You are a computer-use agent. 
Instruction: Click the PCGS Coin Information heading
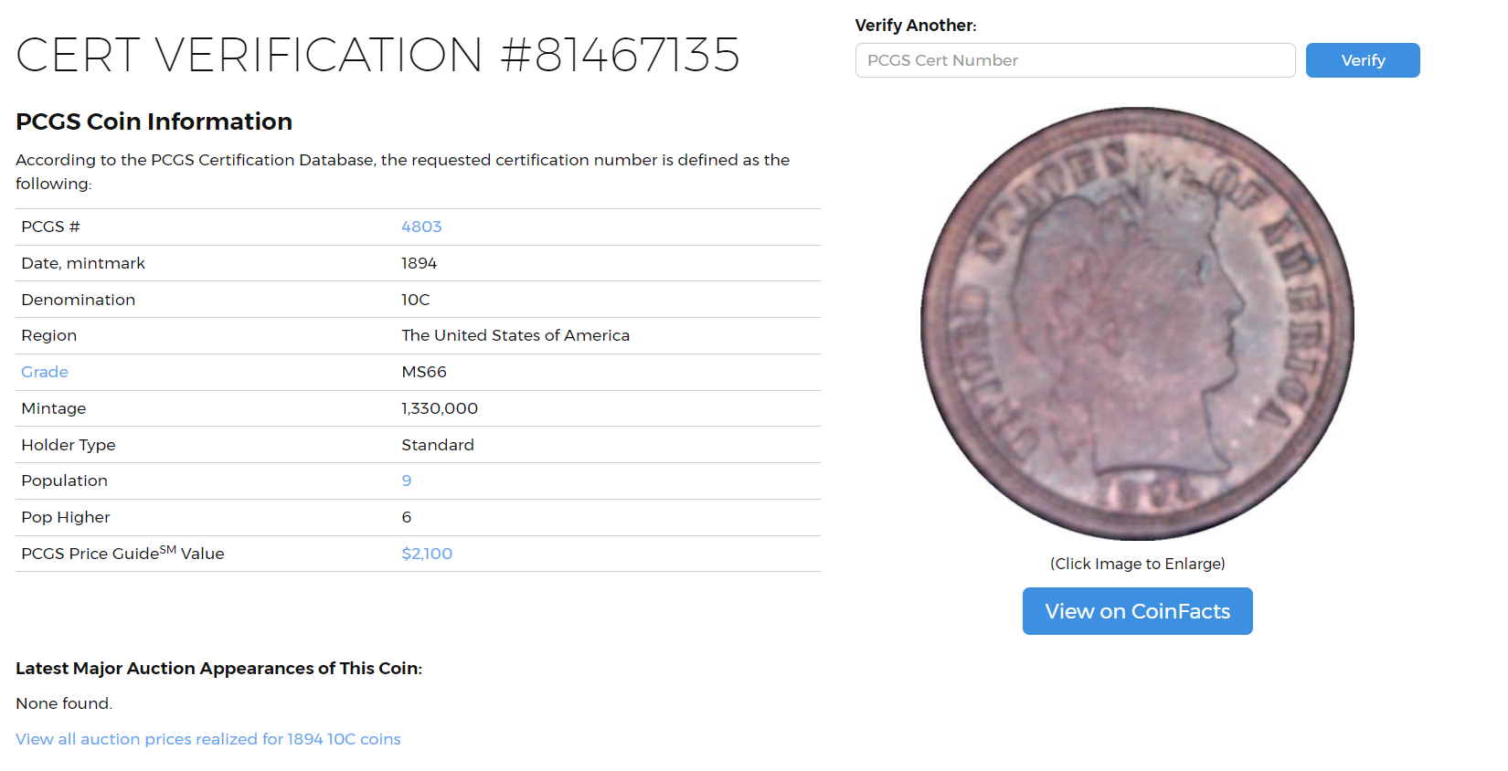coord(154,121)
